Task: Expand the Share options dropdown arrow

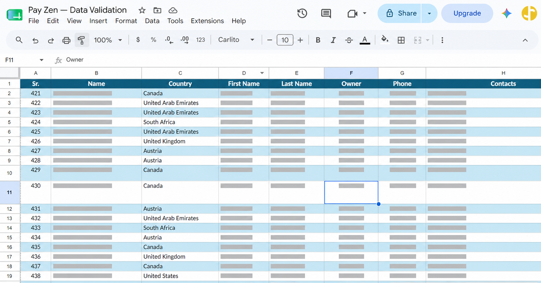Action: (x=429, y=13)
